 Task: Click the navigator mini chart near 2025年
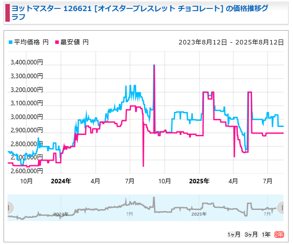pos(199,213)
